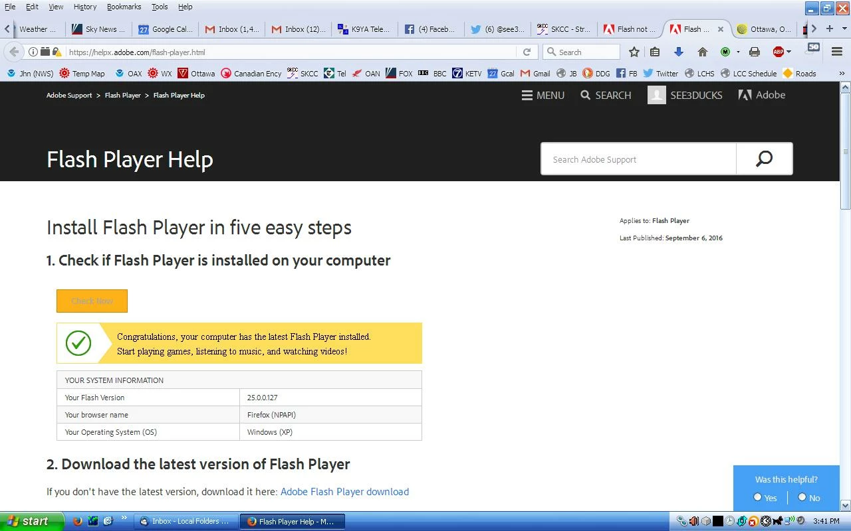Click SEARCH in the page header
This screenshot has width=851, height=531.
(606, 95)
